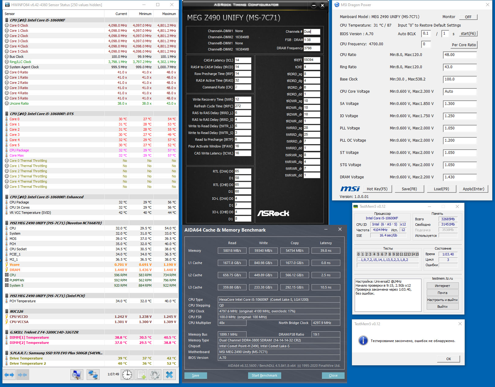
Task: Click Start Benchmark in AIDA64
Action: click(264, 375)
